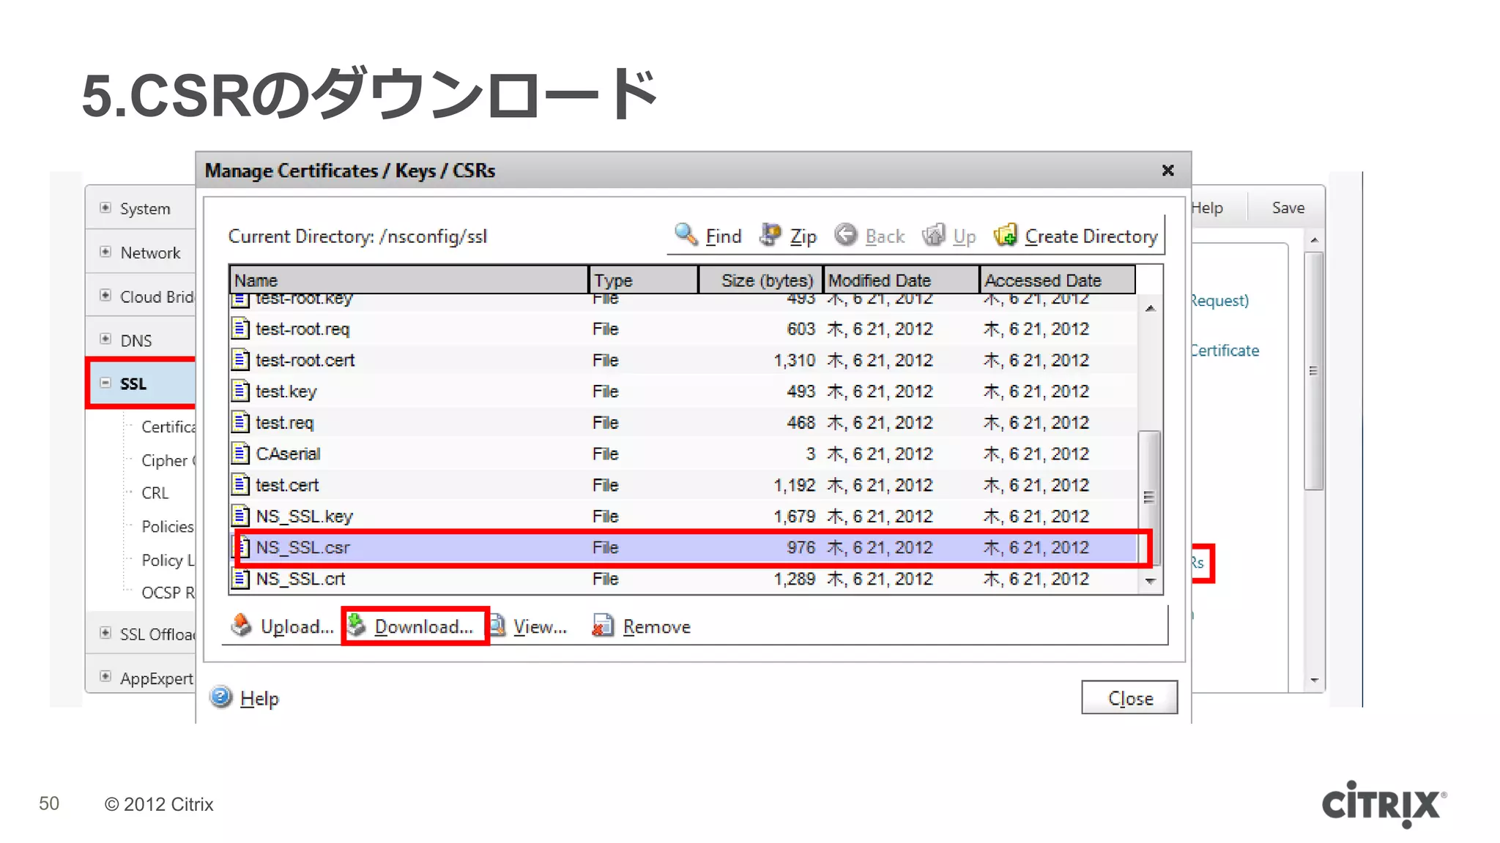Select the NS_SSL.crt file name
The image size is (1500, 843).
pos(300,579)
